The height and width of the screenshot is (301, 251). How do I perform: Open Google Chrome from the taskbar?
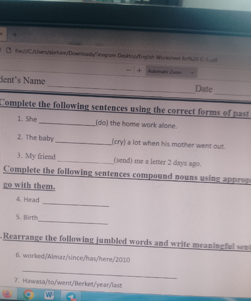(x=28, y=295)
